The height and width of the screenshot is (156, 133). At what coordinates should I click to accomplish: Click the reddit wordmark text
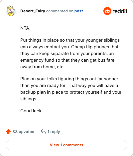[120, 11]
